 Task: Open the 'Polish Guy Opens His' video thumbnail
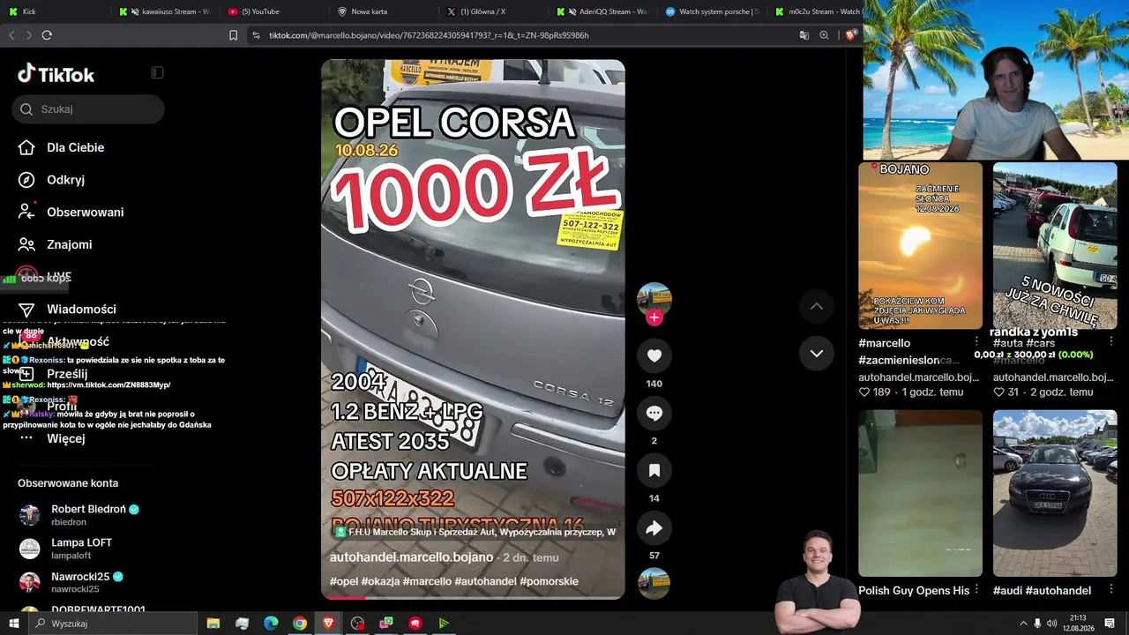(920, 493)
